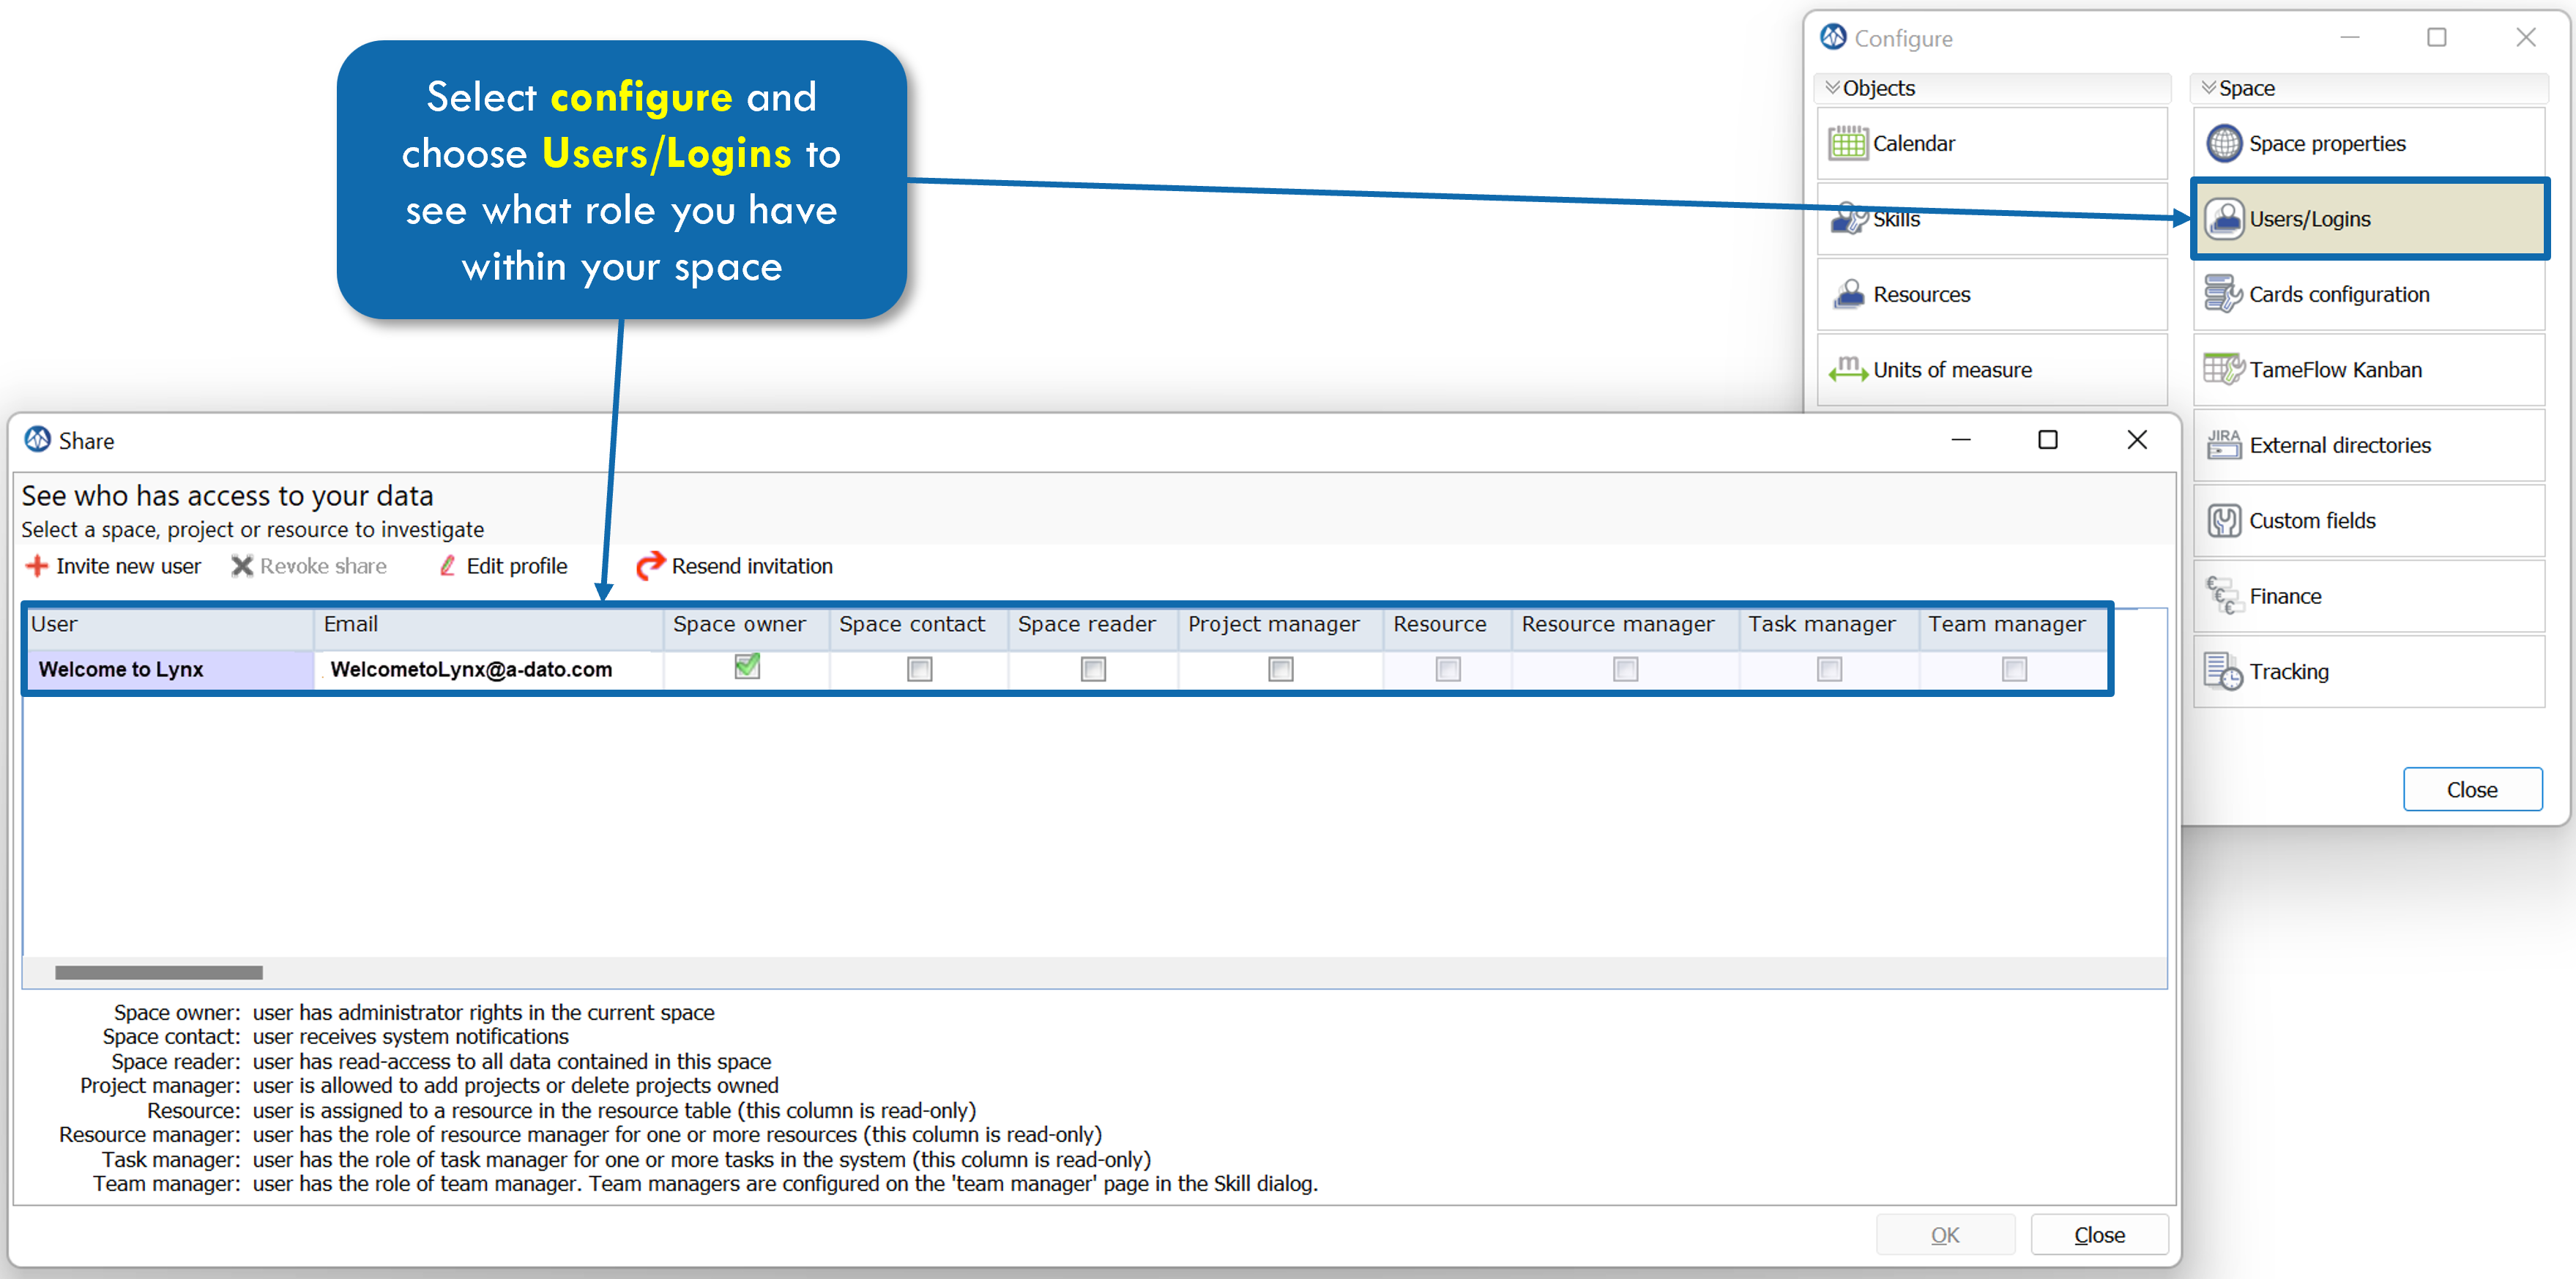Click the Skills icon in Configure window

pos(1848,218)
